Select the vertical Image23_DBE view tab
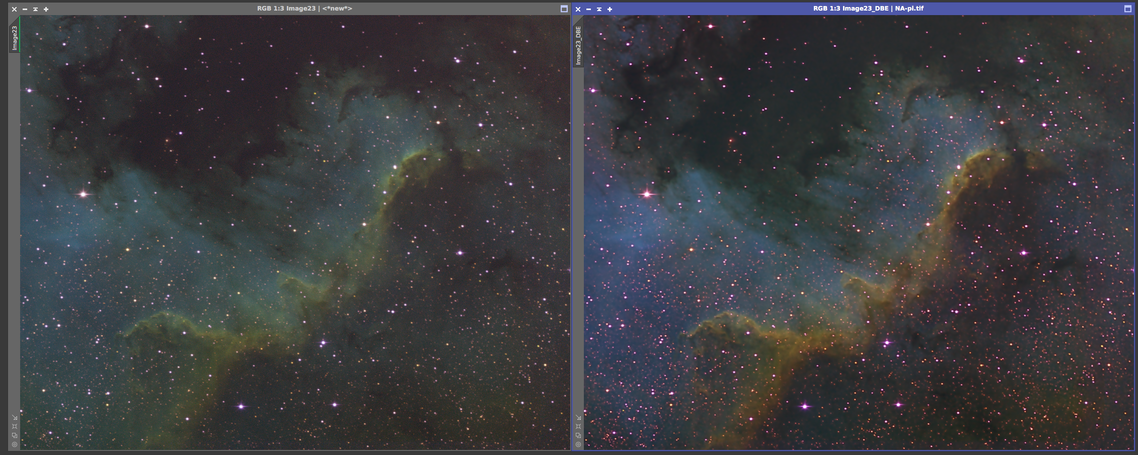The image size is (1138, 455). click(578, 45)
